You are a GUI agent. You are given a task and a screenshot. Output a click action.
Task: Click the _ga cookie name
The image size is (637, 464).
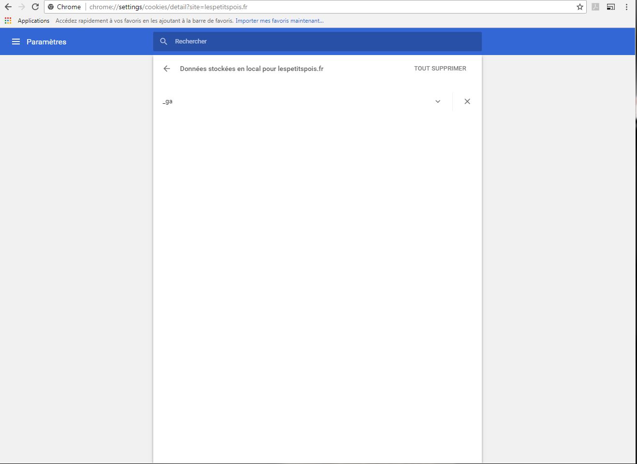[x=168, y=101]
